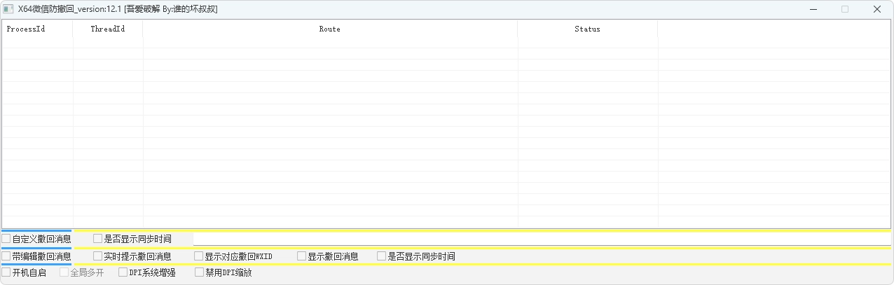
Task: Toggle the 带编辑撤回消息 checkbox
Action: [36, 256]
